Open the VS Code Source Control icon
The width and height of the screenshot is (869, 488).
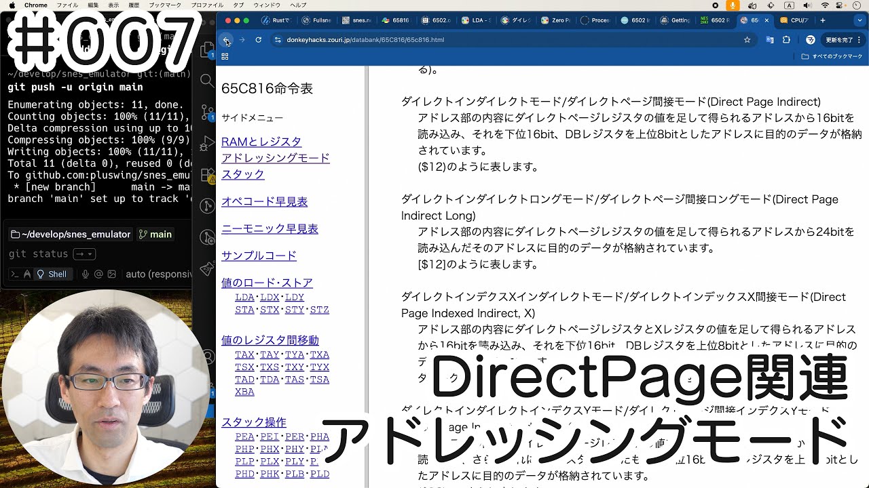[207, 112]
